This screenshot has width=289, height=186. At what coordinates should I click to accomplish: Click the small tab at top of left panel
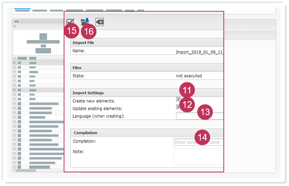(17, 22)
